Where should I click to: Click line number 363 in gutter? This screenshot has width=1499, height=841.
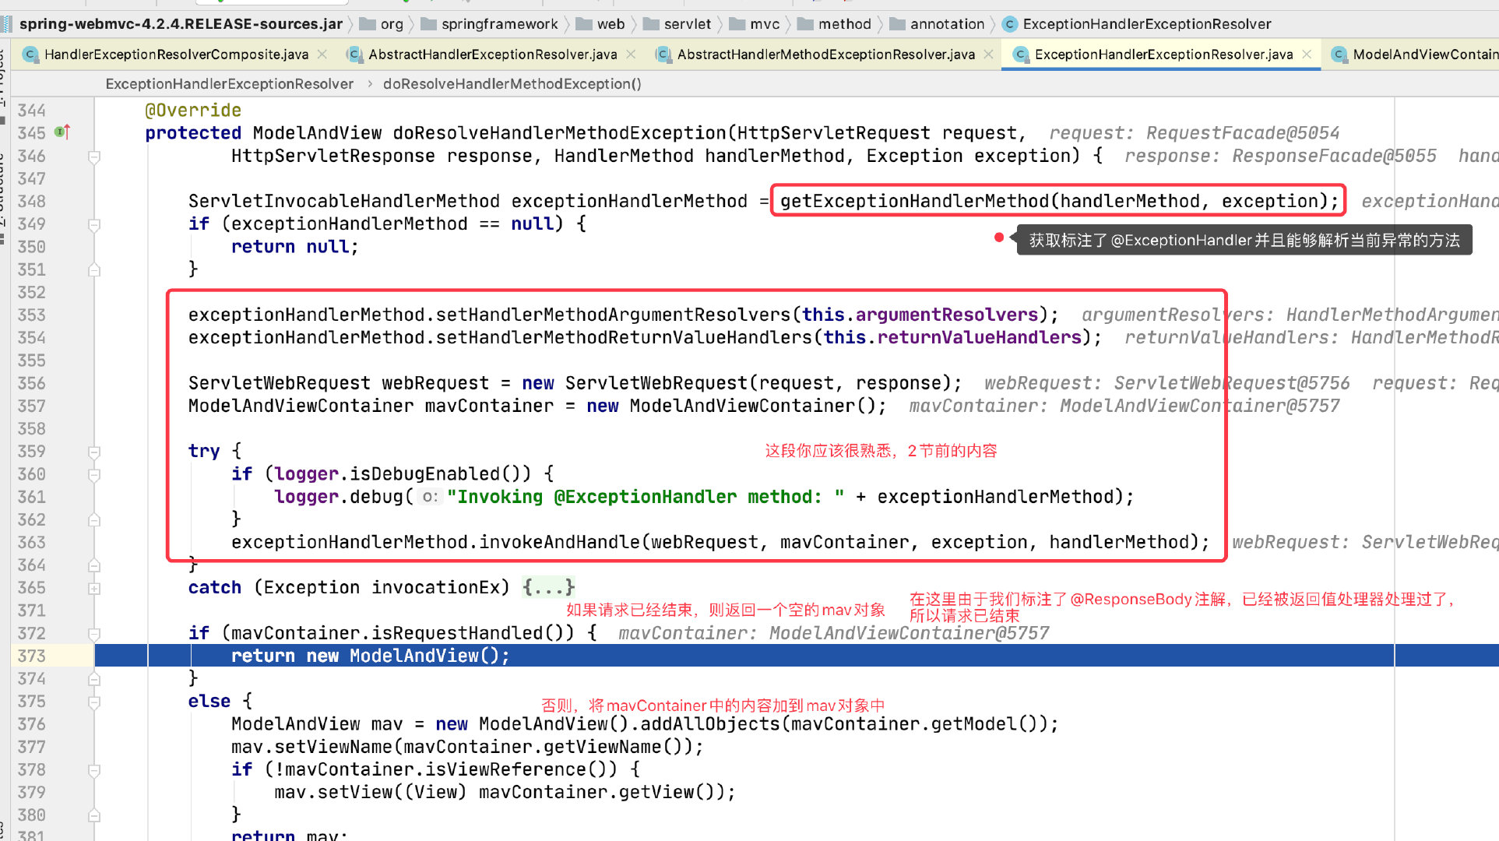tap(32, 542)
